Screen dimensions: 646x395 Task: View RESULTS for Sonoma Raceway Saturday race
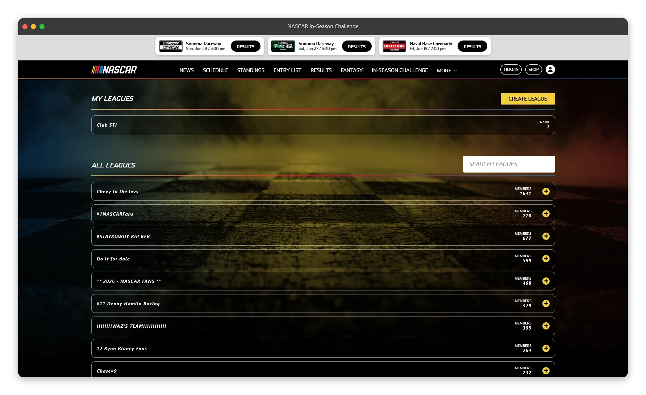tap(357, 46)
